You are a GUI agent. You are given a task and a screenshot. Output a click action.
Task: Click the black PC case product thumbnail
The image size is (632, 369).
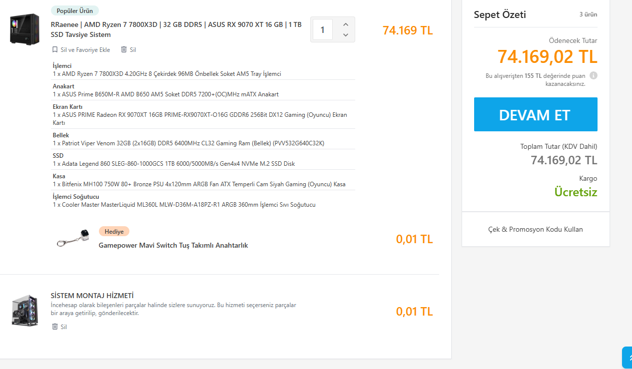[x=24, y=29]
